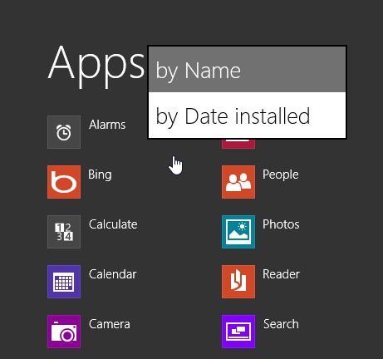Open the People tile icon

pos(238,182)
